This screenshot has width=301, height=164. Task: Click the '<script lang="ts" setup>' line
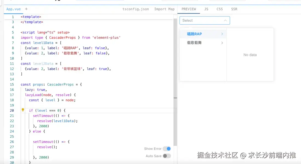(x=45, y=32)
